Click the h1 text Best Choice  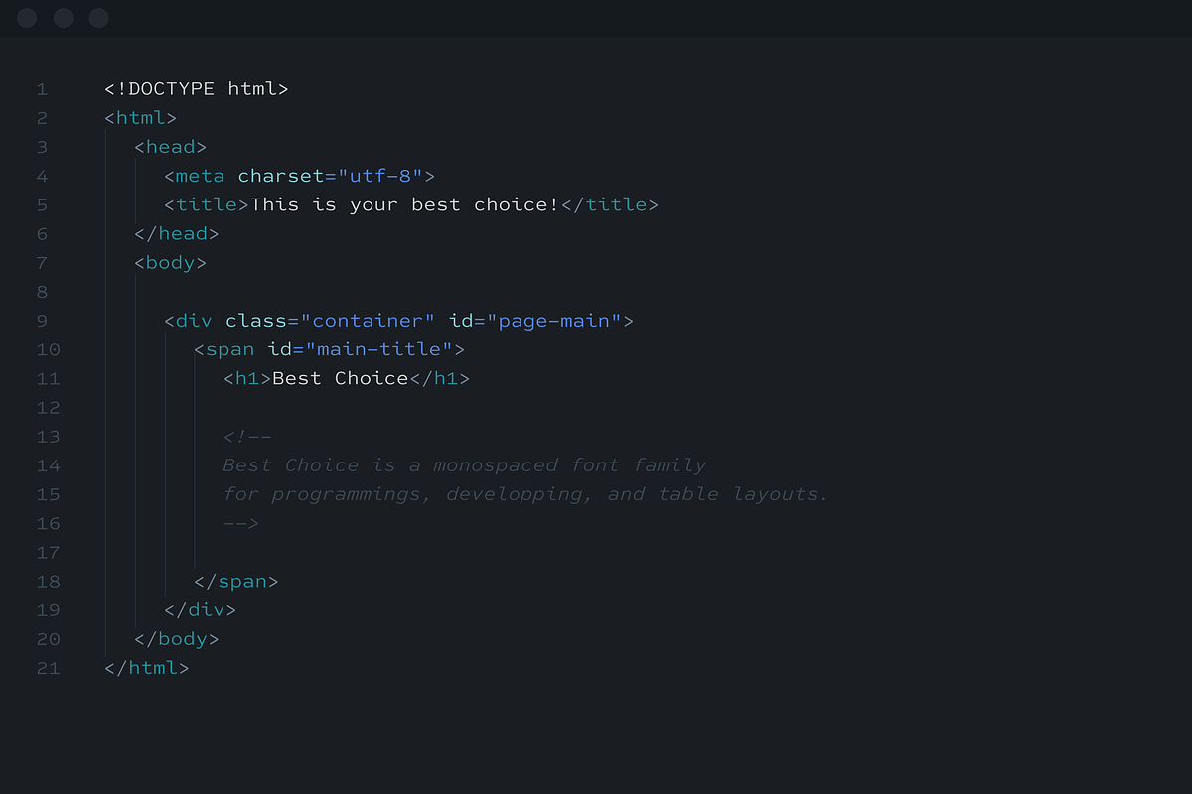click(341, 378)
